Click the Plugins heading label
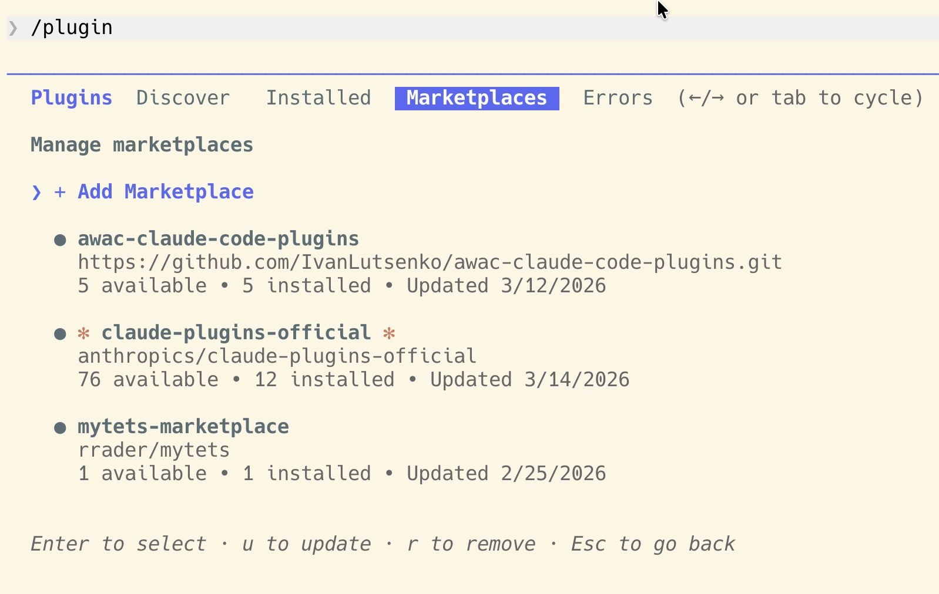The width and height of the screenshot is (939, 594). pos(71,98)
